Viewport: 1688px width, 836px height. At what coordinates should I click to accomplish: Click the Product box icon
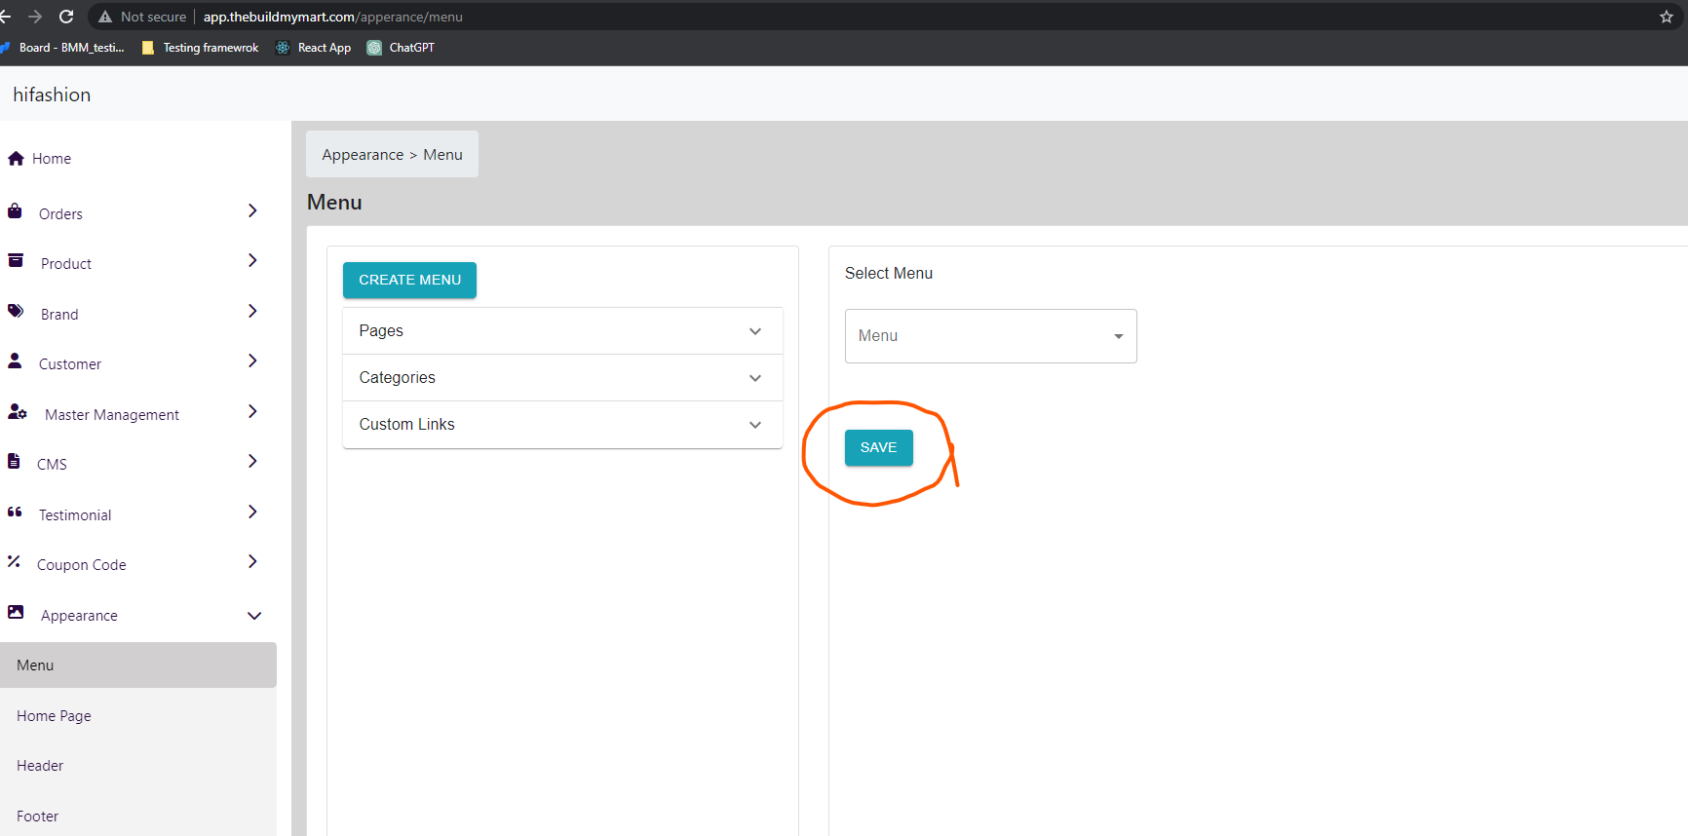click(x=16, y=260)
